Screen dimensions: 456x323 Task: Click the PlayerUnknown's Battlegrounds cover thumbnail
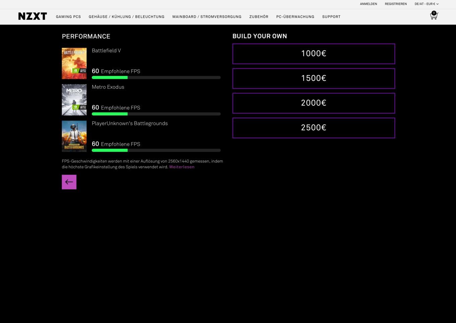[x=74, y=136]
